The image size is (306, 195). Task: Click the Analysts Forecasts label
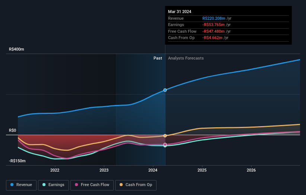tap(186, 58)
